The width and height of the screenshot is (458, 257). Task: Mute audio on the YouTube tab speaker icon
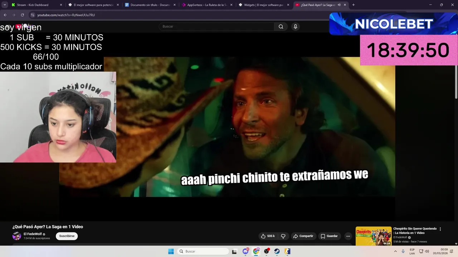pyautogui.click(x=339, y=5)
